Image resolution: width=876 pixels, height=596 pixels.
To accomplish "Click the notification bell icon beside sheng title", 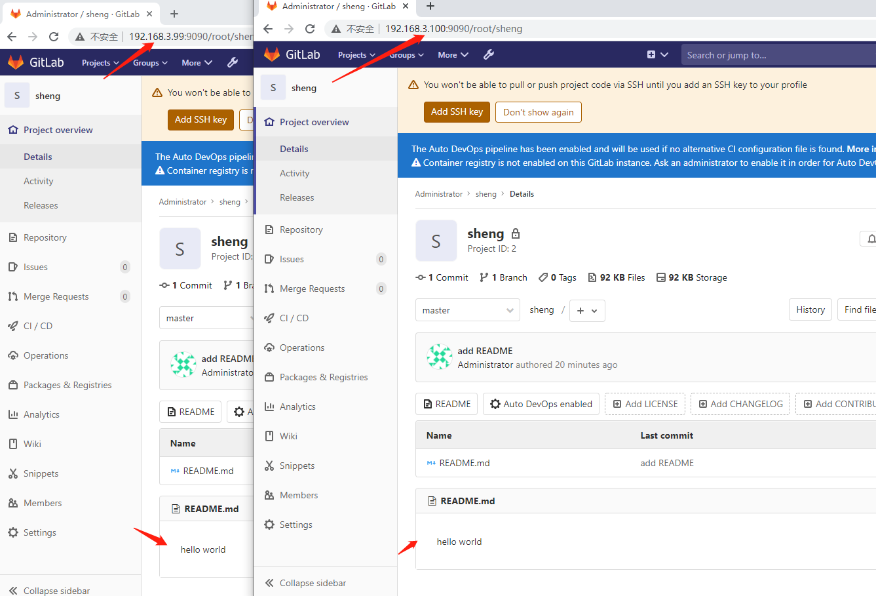I will click(870, 239).
